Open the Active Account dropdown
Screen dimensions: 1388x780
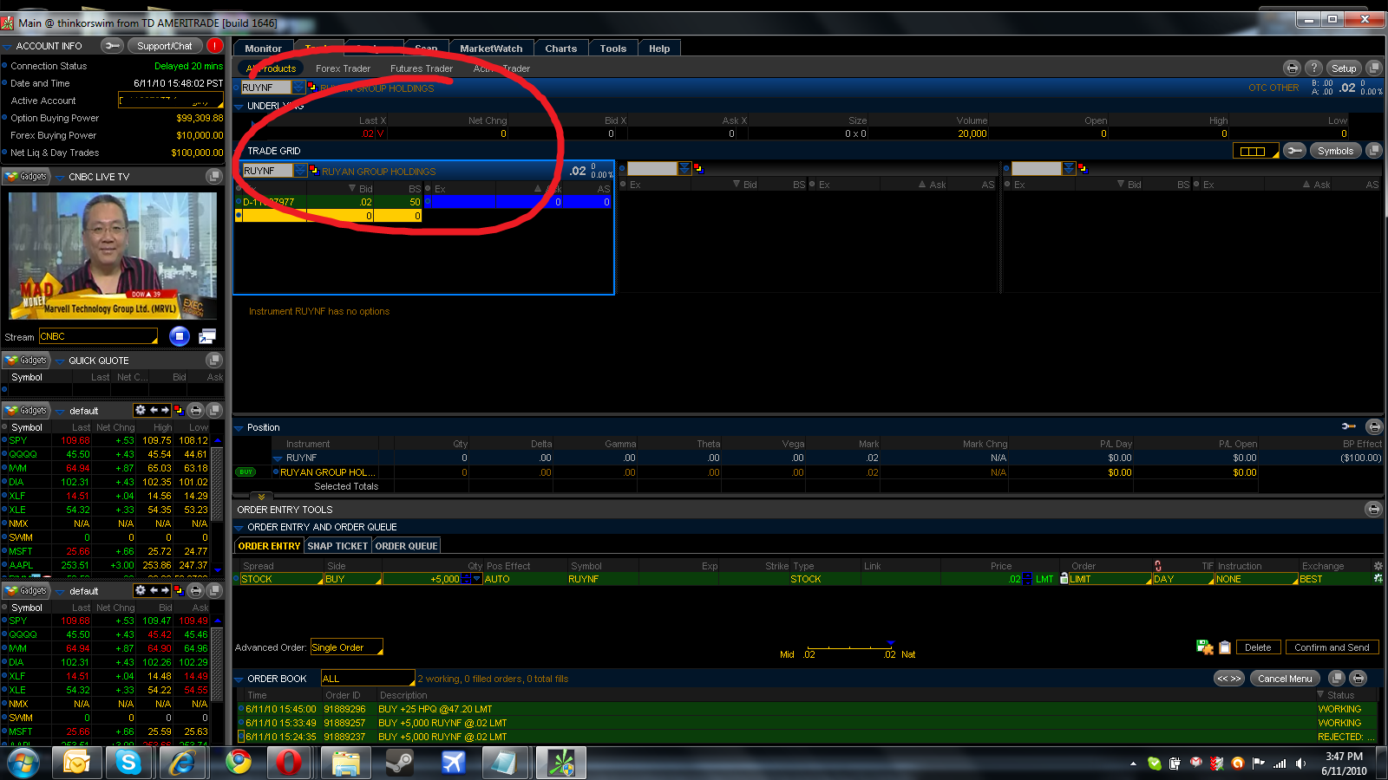[171, 101]
